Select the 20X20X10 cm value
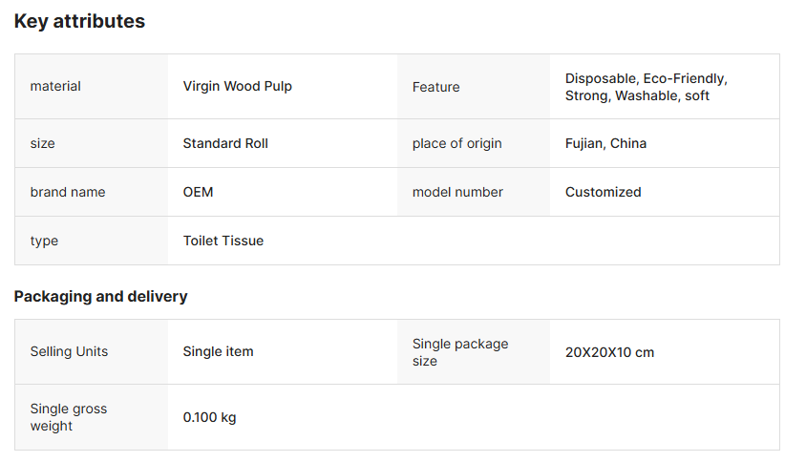The width and height of the screenshot is (785, 462). (x=609, y=352)
